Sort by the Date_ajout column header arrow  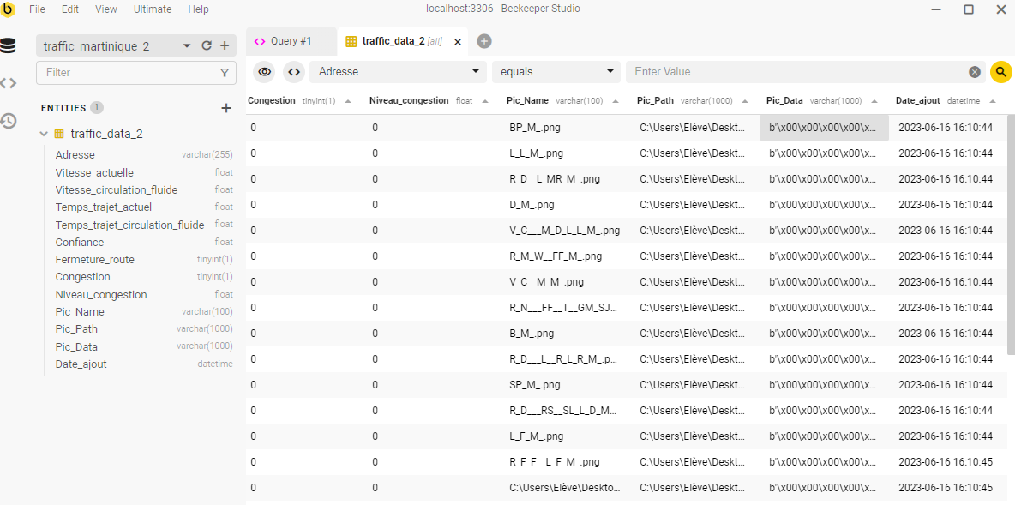993,101
